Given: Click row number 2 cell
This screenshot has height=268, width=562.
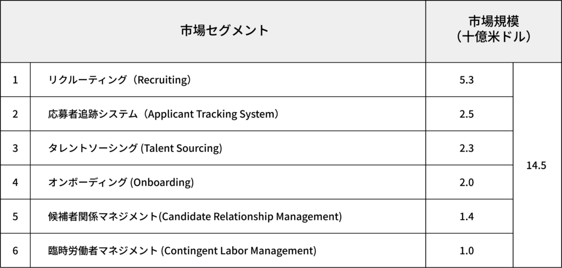Looking at the screenshot, I should (15, 114).
